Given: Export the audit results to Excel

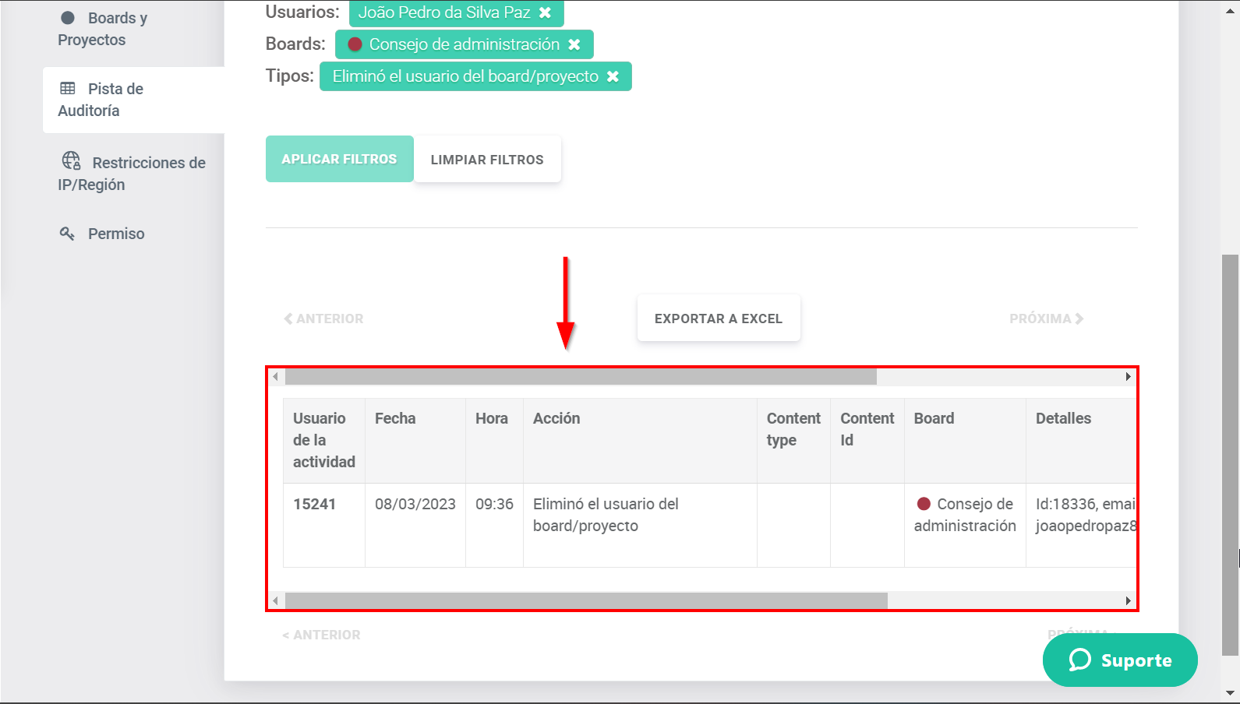Looking at the screenshot, I should pyautogui.click(x=718, y=319).
